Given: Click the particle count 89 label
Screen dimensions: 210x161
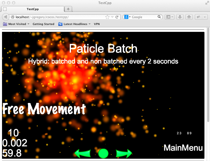Looking at the screenshot, I should [189, 133].
